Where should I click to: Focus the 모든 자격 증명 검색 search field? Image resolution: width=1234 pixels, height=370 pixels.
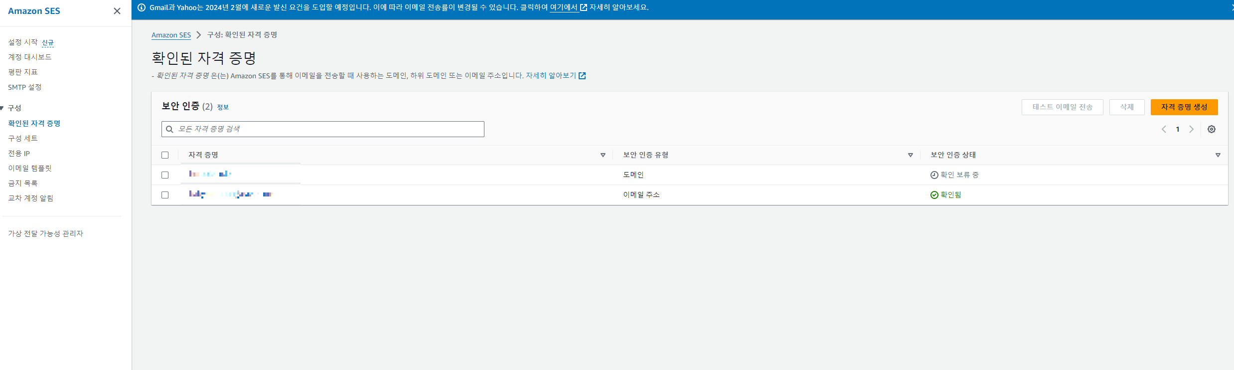(323, 129)
